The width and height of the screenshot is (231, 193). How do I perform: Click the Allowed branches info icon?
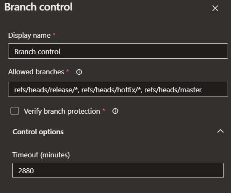[x=79, y=72]
